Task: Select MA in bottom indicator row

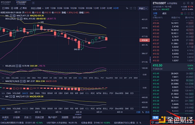Action: (x=3, y=109)
